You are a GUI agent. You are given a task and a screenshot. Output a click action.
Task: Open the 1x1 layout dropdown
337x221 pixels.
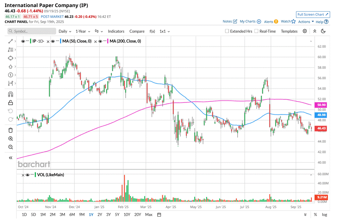165,31
